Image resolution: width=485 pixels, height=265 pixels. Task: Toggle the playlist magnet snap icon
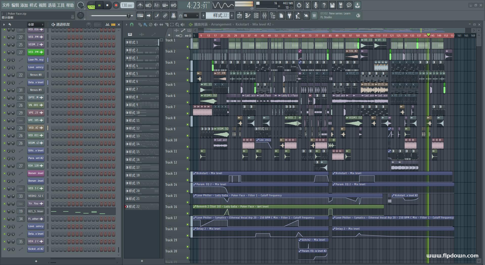(132, 24)
